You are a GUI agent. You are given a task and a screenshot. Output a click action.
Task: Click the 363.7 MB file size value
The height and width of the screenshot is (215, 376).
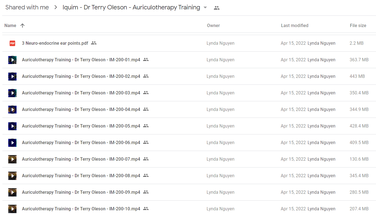click(359, 60)
